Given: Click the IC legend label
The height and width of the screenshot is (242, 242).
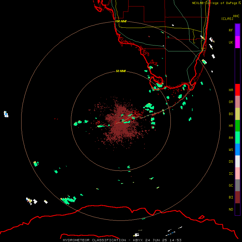Looking at the screenshot, I should pyautogui.click(x=231, y=174).
